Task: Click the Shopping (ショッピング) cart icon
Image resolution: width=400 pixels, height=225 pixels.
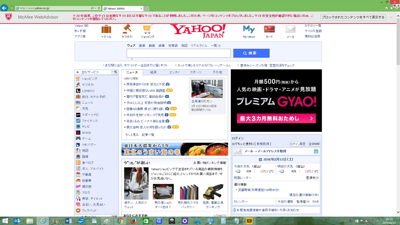Action: 148,30
